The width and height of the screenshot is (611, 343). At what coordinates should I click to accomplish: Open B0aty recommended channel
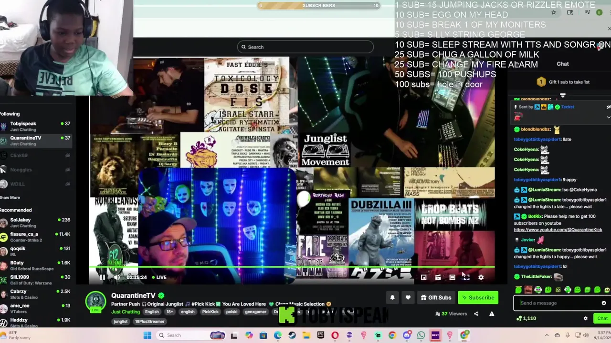(x=36, y=265)
